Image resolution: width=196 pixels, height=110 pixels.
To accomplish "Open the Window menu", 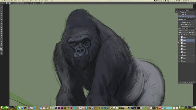I will click(47, 1).
